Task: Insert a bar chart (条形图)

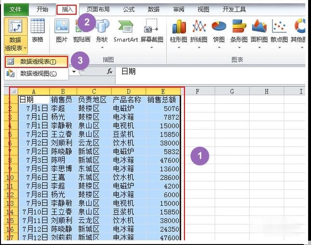Action: (239, 26)
